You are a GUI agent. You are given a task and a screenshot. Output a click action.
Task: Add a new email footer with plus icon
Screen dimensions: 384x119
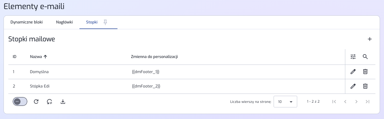[x=370, y=39]
